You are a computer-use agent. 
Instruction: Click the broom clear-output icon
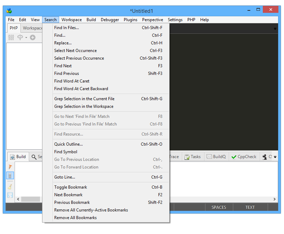(x=10, y=187)
